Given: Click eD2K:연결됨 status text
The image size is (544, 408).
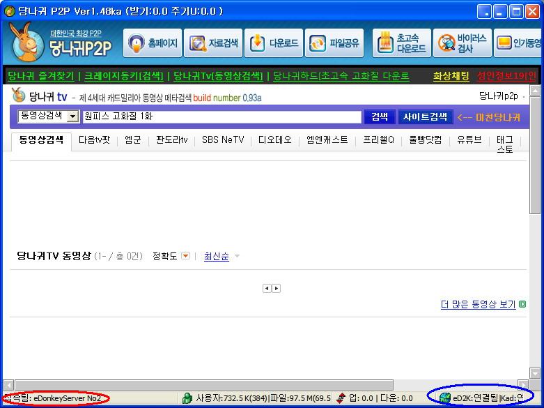Looking at the screenshot, I should point(475,398).
